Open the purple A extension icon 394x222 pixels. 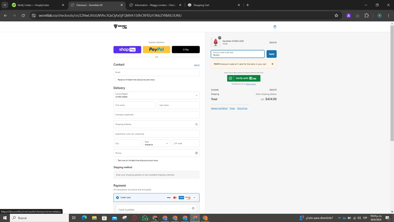tap(349, 16)
